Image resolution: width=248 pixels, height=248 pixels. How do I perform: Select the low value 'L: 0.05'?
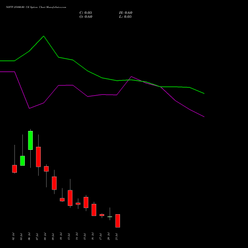click(x=125, y=17)
